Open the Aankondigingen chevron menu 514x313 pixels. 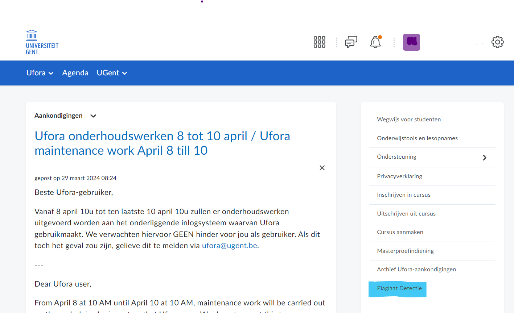93,116
